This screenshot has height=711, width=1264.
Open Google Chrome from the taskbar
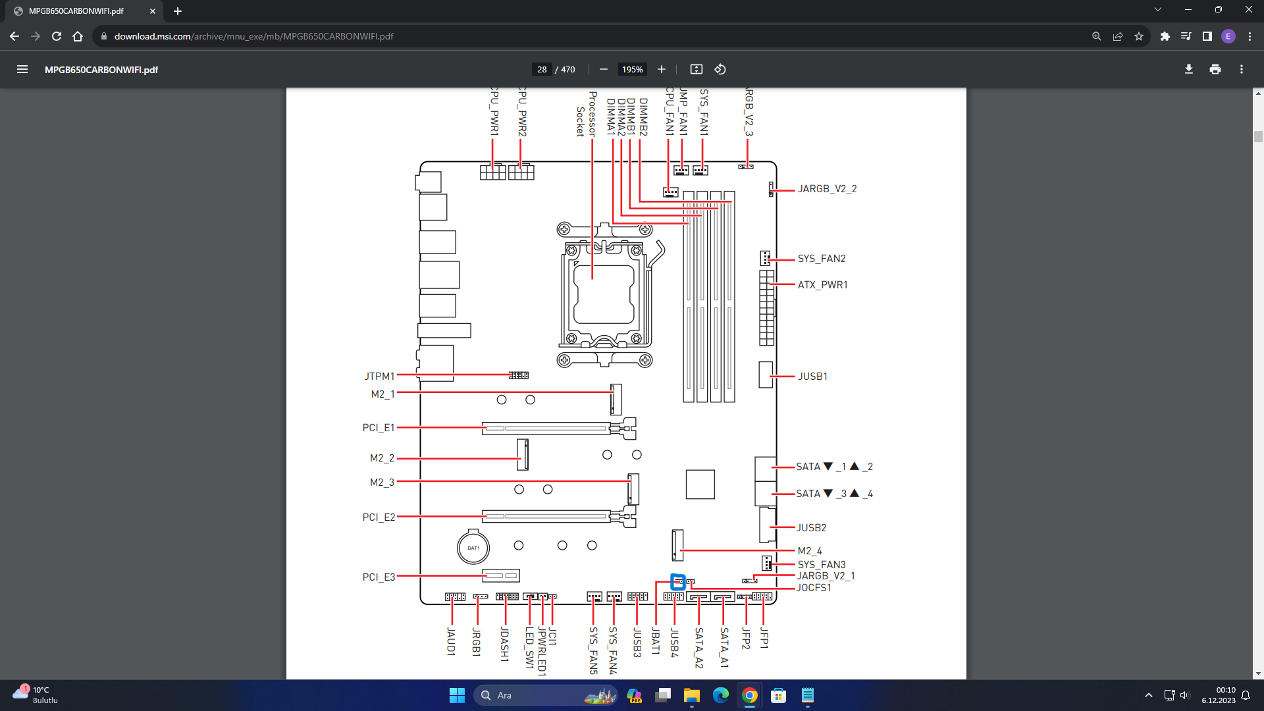pos(750,695)
